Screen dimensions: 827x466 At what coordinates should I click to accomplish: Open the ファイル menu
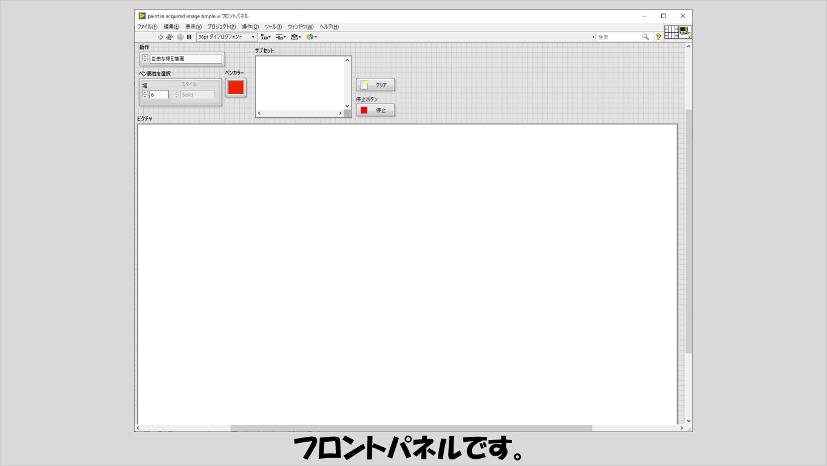point(147,27)
